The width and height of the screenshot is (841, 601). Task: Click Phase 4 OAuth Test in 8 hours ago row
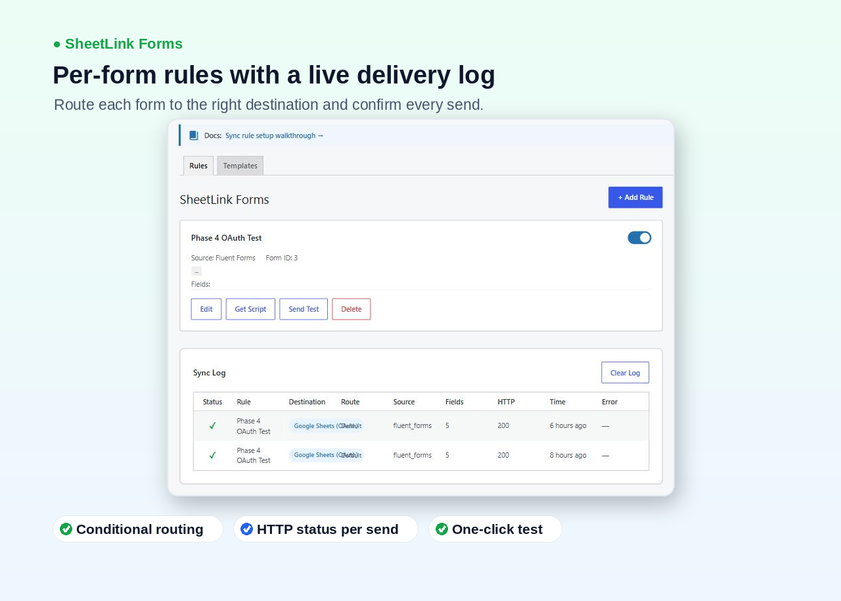[254, 455]
